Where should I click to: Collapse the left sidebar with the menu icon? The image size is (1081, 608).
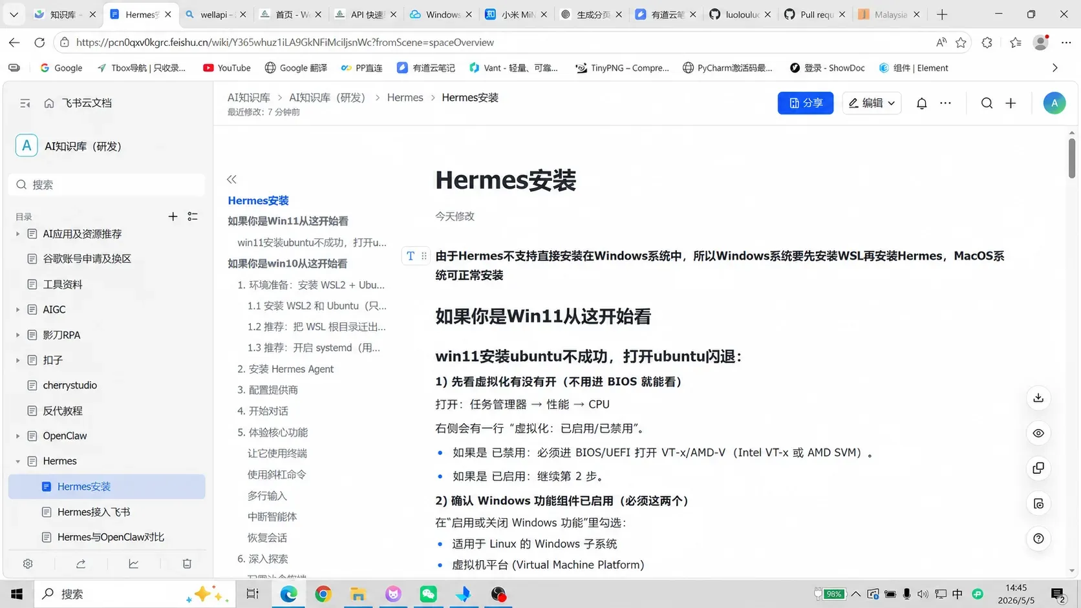tap(25, 103)
